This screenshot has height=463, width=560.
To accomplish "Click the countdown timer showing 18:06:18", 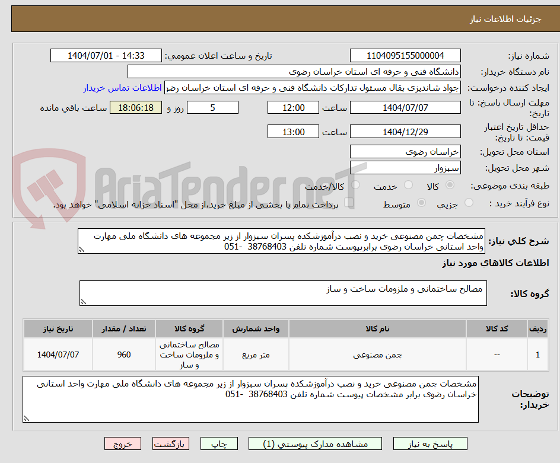I will pyautogui.click(x=136, y=107).
